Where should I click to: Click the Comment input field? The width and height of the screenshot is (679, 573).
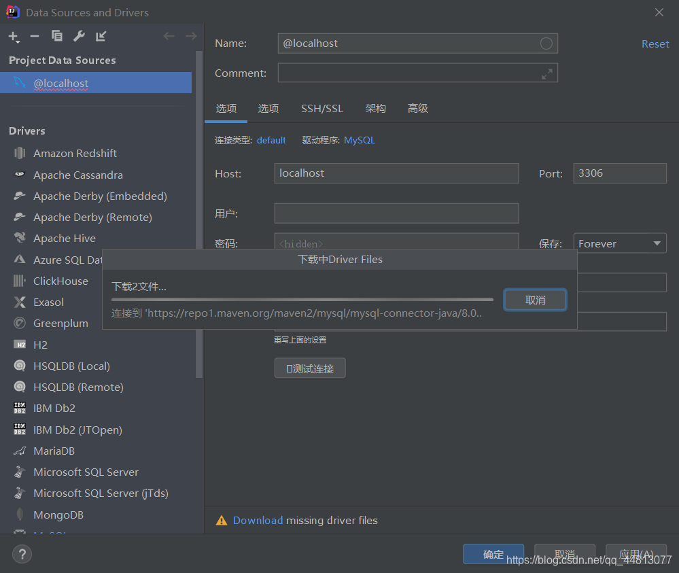(x=417, y=73)
